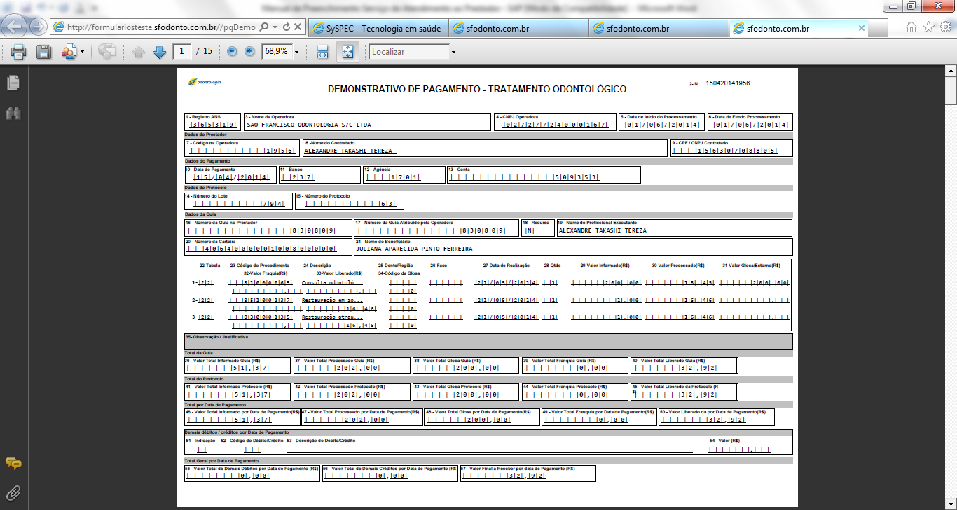Go back with the browser Back arrow
The height and width of the screenshot is (510, 957).
(x=15, y=28)
